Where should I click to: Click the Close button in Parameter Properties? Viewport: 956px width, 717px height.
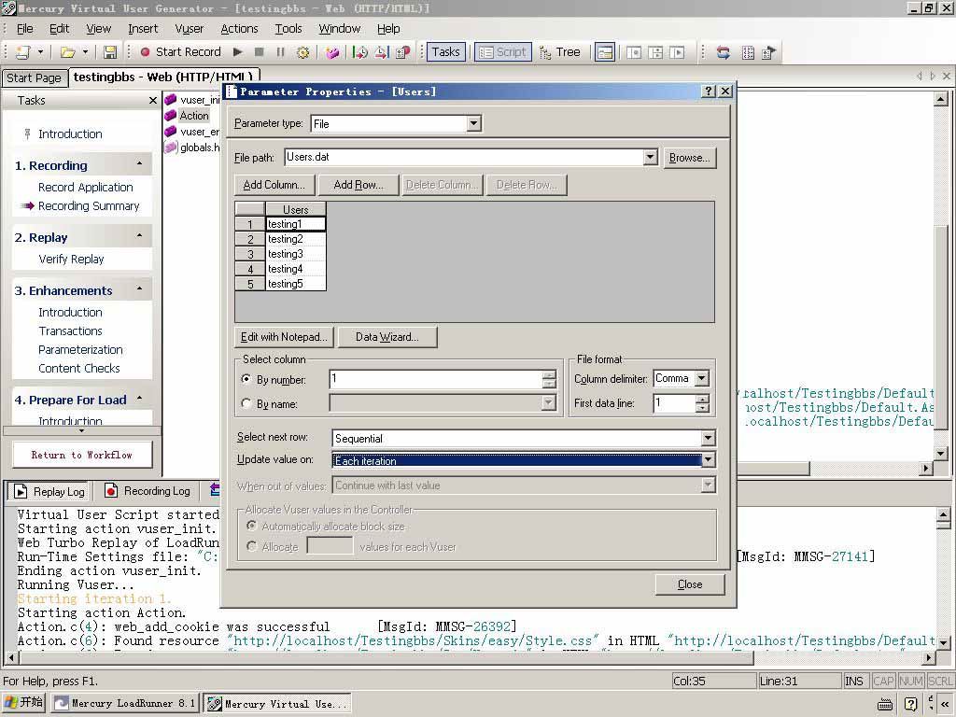pos(690,584)
